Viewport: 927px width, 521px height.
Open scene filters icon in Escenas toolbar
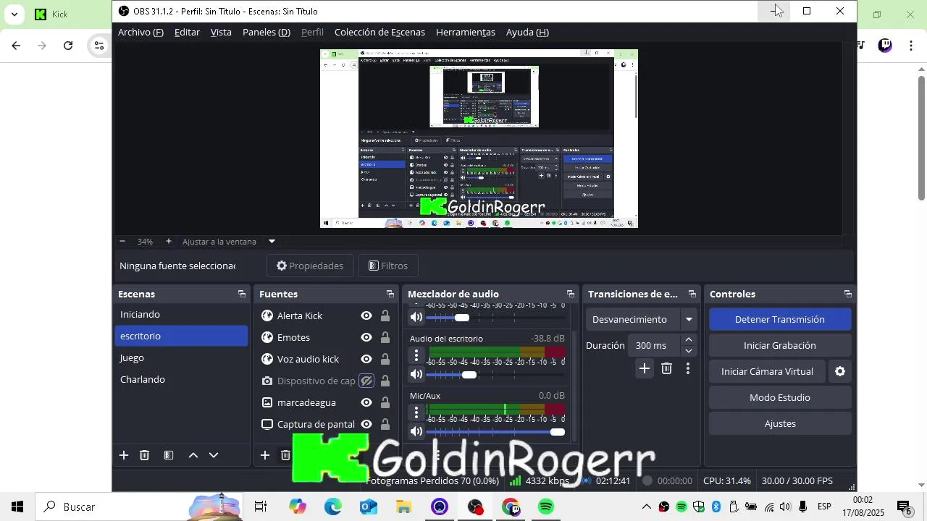coord(169,455)
